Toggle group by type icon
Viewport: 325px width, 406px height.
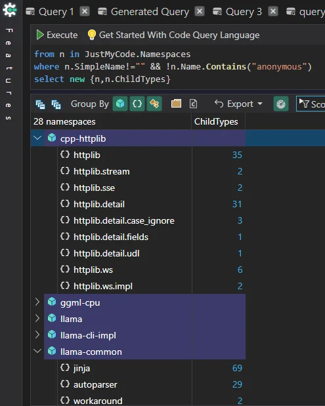coord(154,104)
